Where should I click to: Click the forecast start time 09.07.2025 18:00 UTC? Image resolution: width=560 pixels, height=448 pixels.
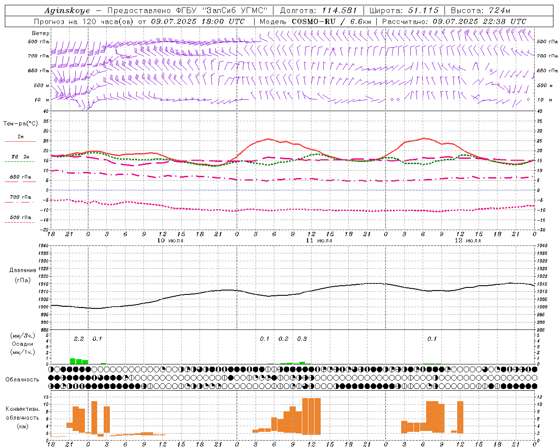point(198,21)
